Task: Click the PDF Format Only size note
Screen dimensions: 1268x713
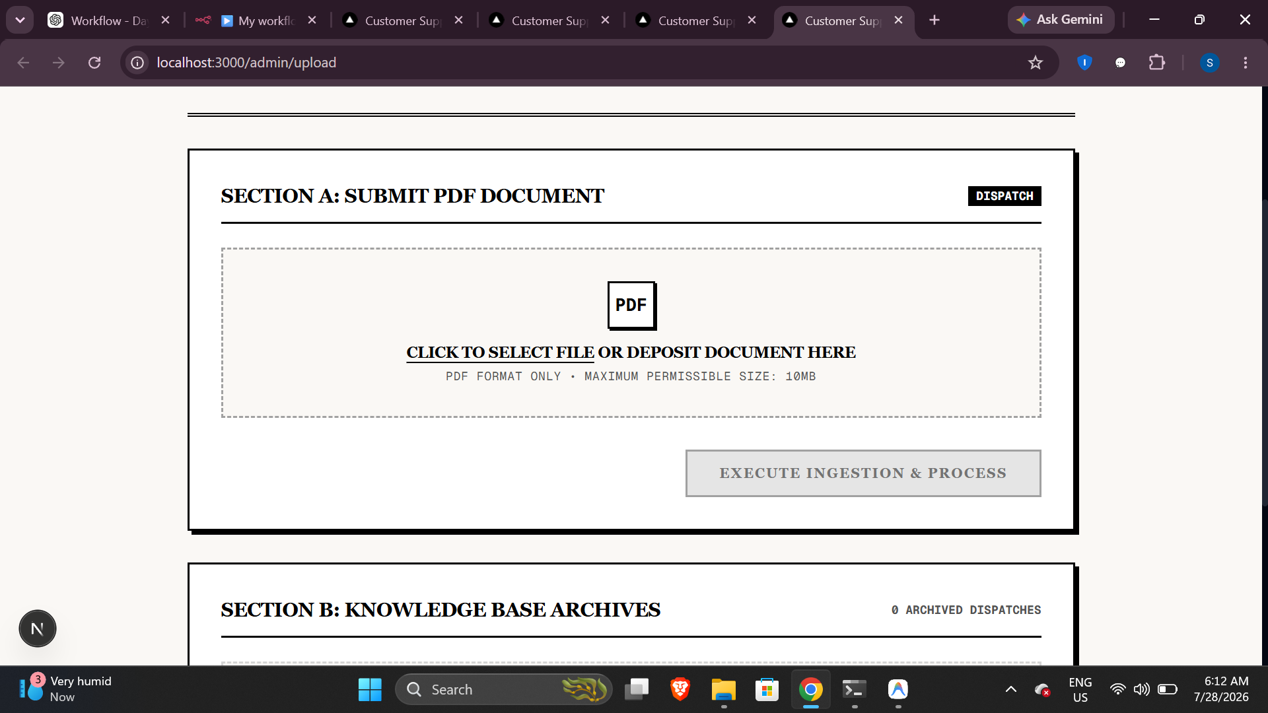Action: (631, 376)
